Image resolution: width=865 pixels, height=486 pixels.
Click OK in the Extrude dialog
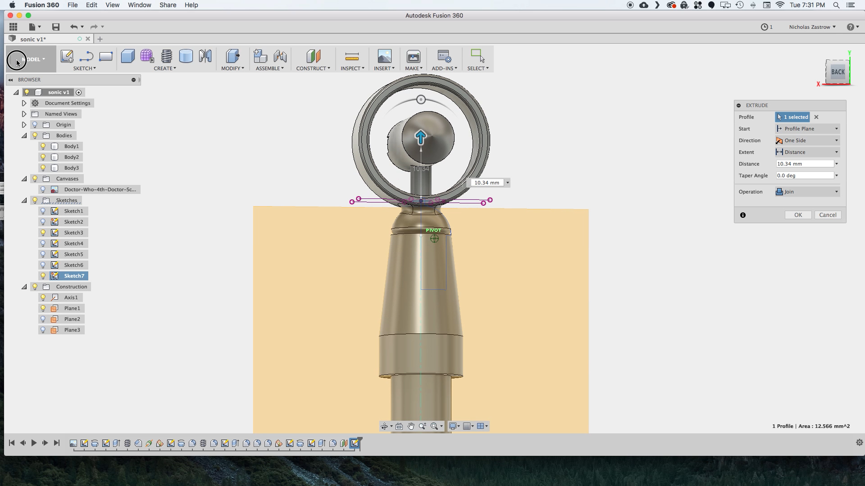coord(798,215)
